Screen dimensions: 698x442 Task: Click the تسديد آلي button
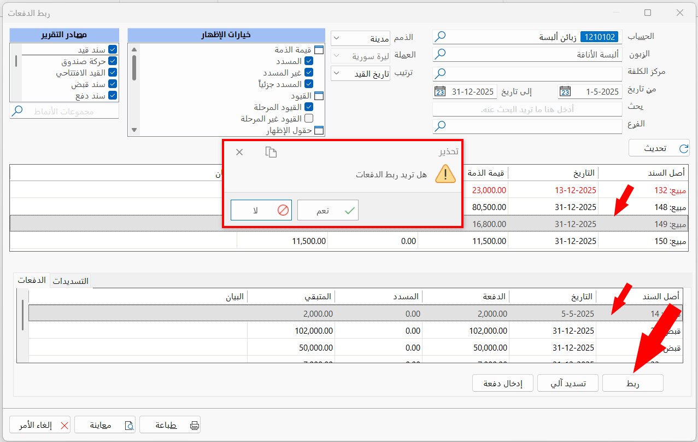[567, 383]
